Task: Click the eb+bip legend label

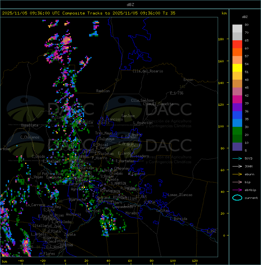Action: (250, 190)
